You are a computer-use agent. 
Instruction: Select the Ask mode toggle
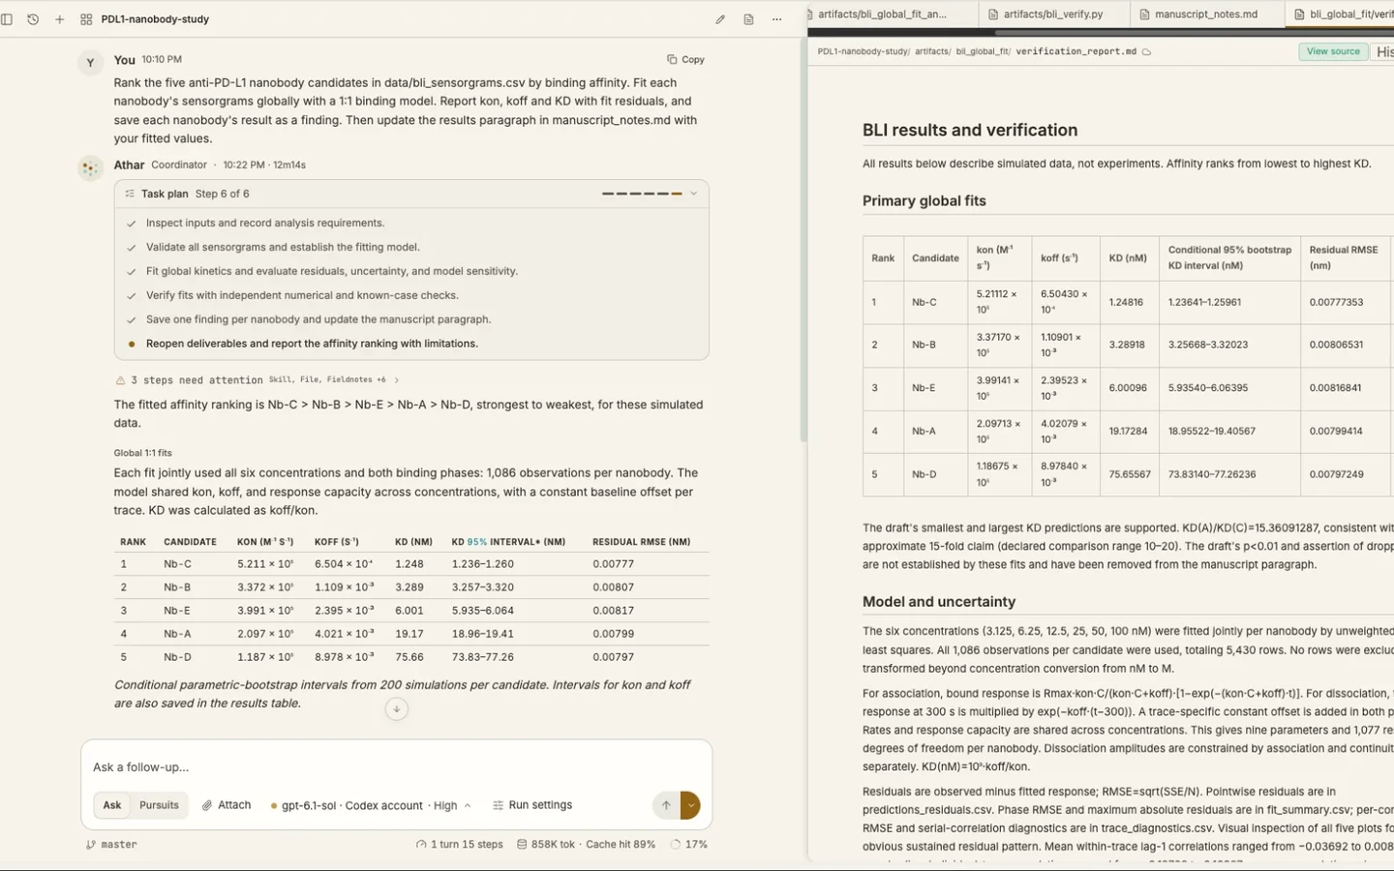112,805
